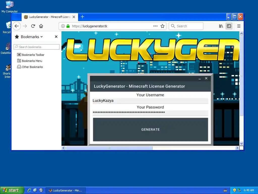Click the Search bookmarks field
Image resolution: width=258 pixels, height=194 pixels.
point(37,47)
